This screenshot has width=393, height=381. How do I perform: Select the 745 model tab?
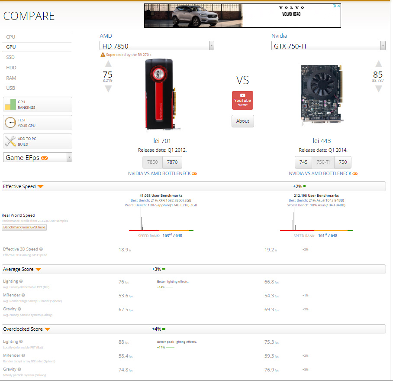(x=303, y=163)
